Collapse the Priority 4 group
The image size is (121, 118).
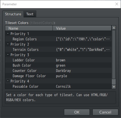(x=8, y=81)
